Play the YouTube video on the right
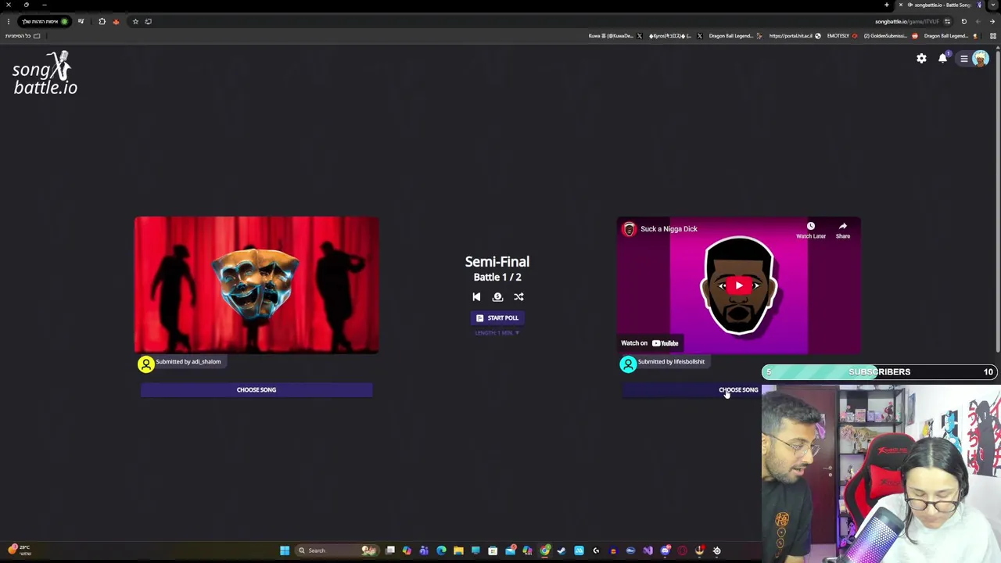 738,285
